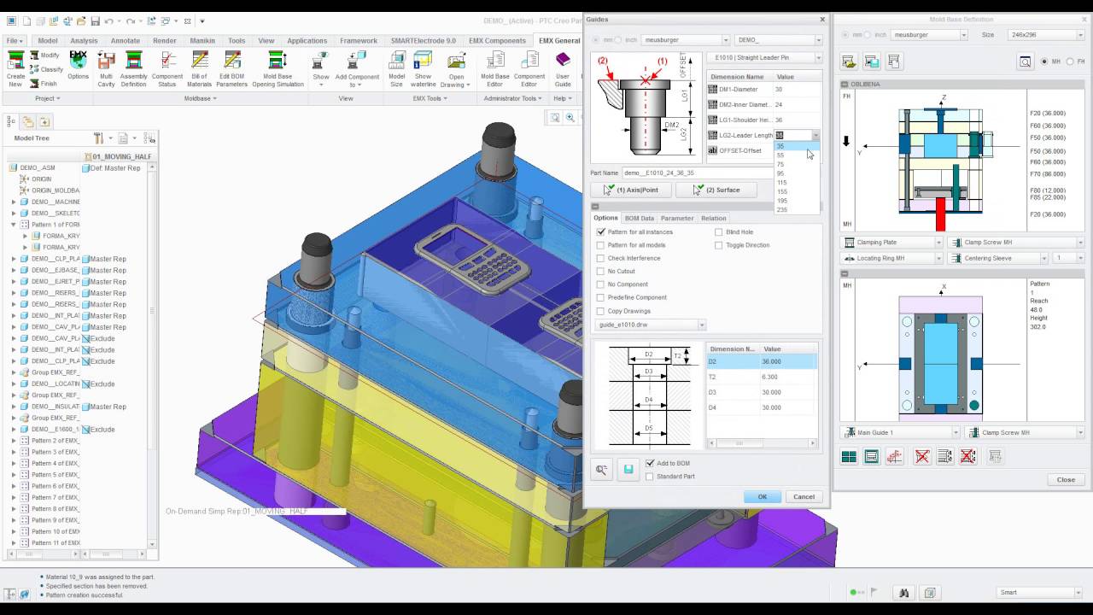Click Cancel button in Guides dialog
This screenshot has height=615, width=1093.
[x=804, y=496]
